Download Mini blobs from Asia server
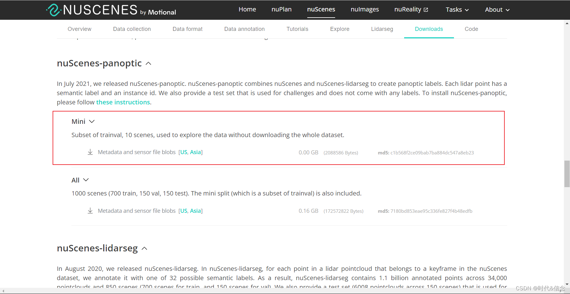The image size is (570, 294). click(195, 152)
